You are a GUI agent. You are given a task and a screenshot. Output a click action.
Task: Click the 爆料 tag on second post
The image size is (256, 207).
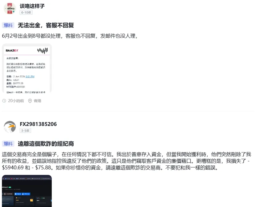coord(8,144)
